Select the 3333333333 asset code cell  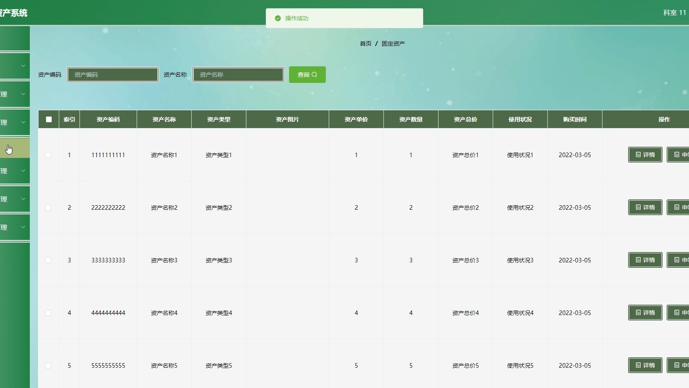pos(108,260)
